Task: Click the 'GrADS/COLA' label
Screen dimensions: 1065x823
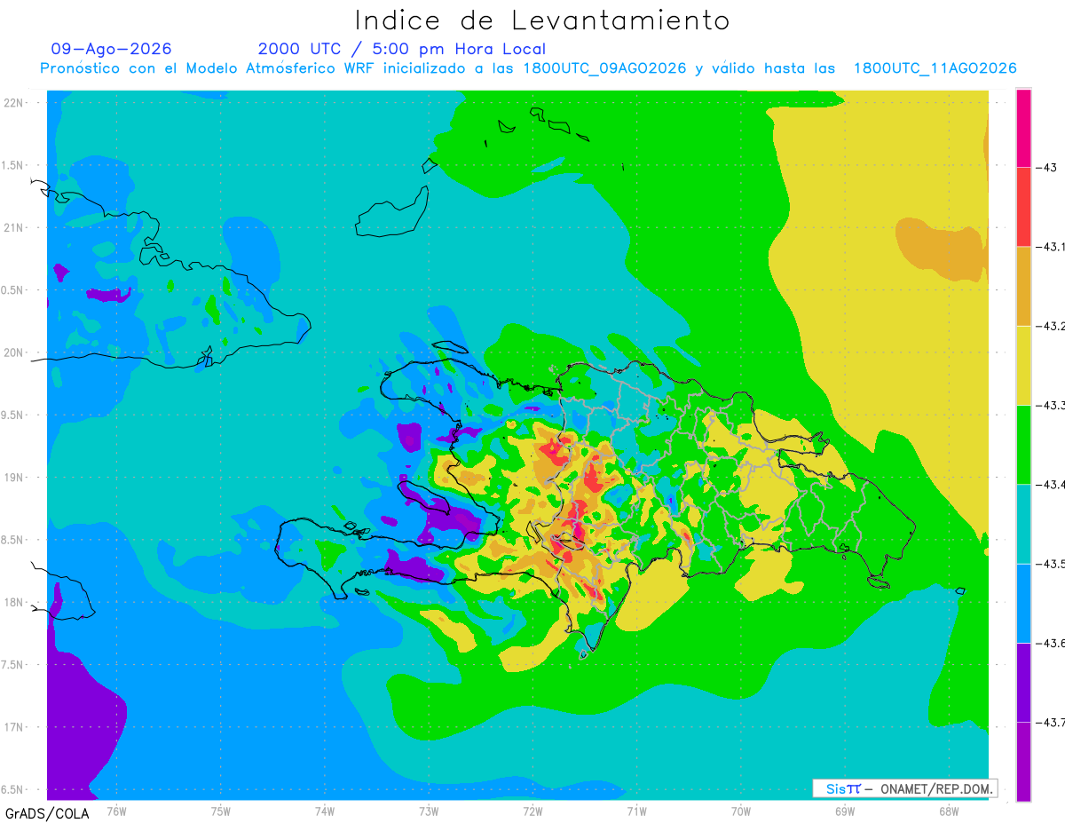Action: point(47,813)
